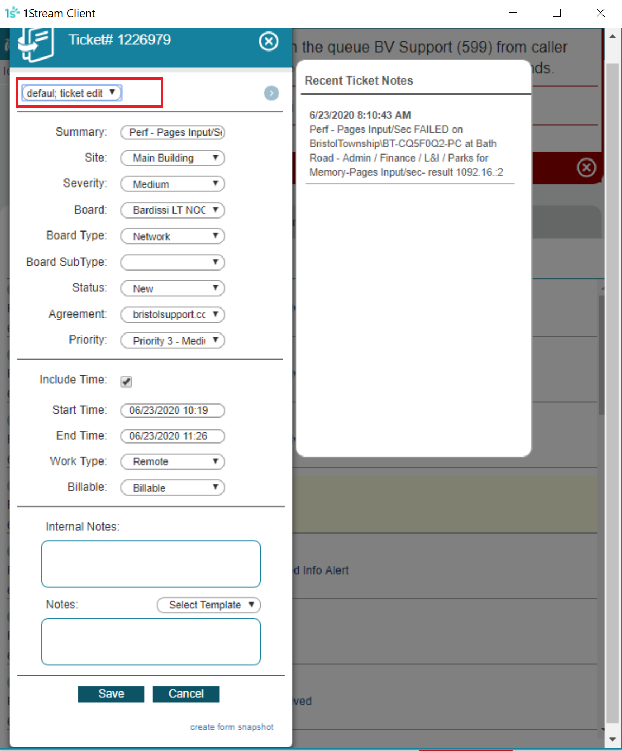Change the Billable dropdown
This screenshot has width=622, height=751.
click(172, 487)
